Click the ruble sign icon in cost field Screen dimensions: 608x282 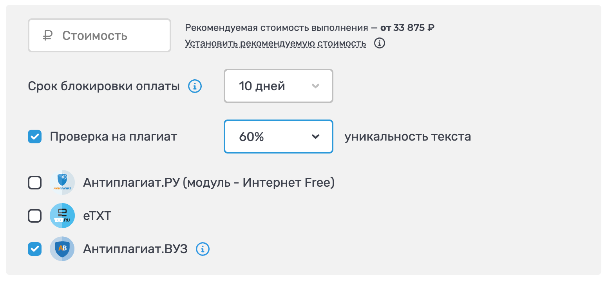[47, 36]
